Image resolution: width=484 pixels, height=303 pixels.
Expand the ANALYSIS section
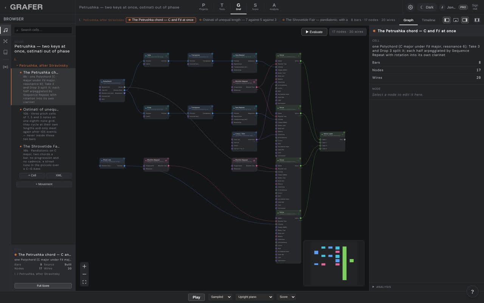click(x=382, y=287)
